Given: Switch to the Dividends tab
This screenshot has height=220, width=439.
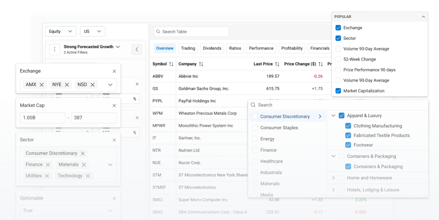Looking at the screenshot, I should click(x=212, y=48).
